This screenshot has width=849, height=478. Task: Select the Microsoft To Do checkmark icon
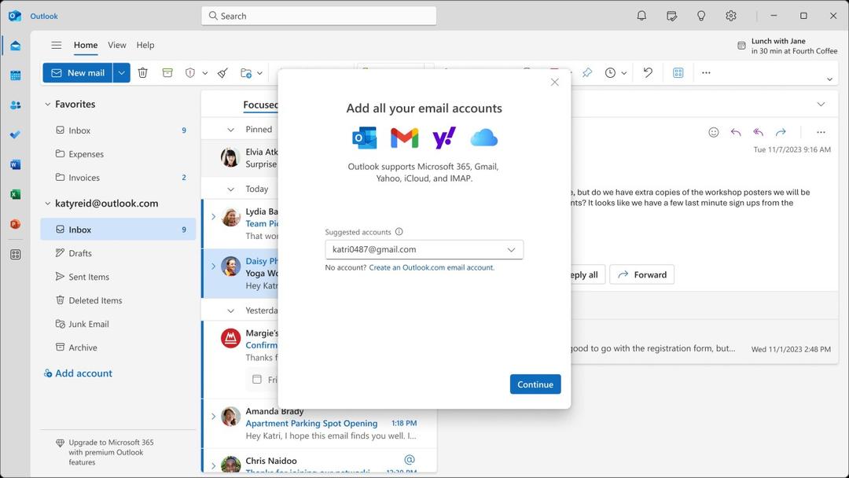coord(14,134)
